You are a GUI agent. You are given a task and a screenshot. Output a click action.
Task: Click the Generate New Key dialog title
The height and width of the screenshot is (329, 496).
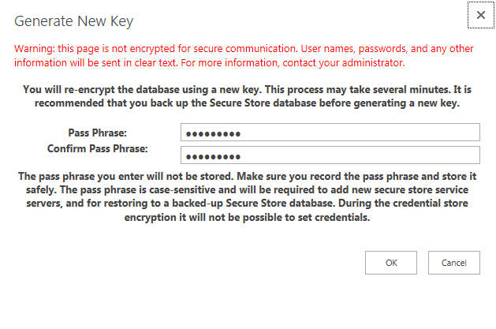73,21
